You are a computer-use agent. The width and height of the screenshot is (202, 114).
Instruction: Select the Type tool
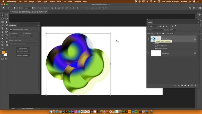3,32
